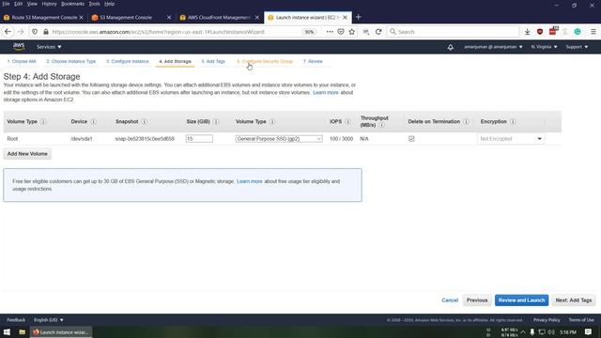Viewport: 601px width, 338px height.
Task: Open the Support dropdown
Action: point(577,47)
